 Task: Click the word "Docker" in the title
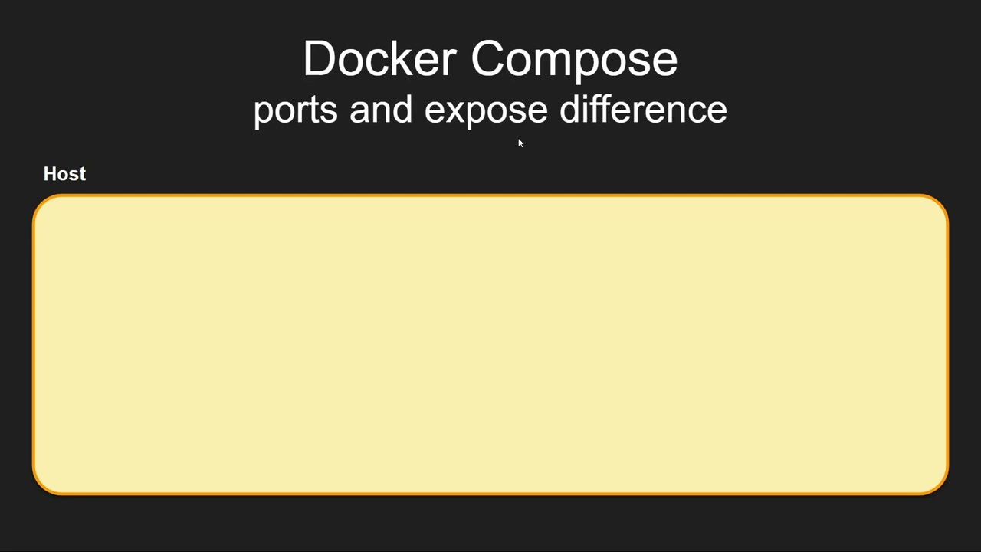[x=380, y=59]
